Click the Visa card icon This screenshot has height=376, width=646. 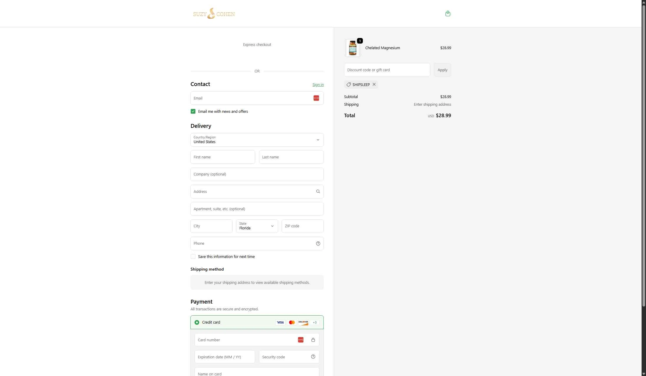pyautogui.click(x=280, y=322)
